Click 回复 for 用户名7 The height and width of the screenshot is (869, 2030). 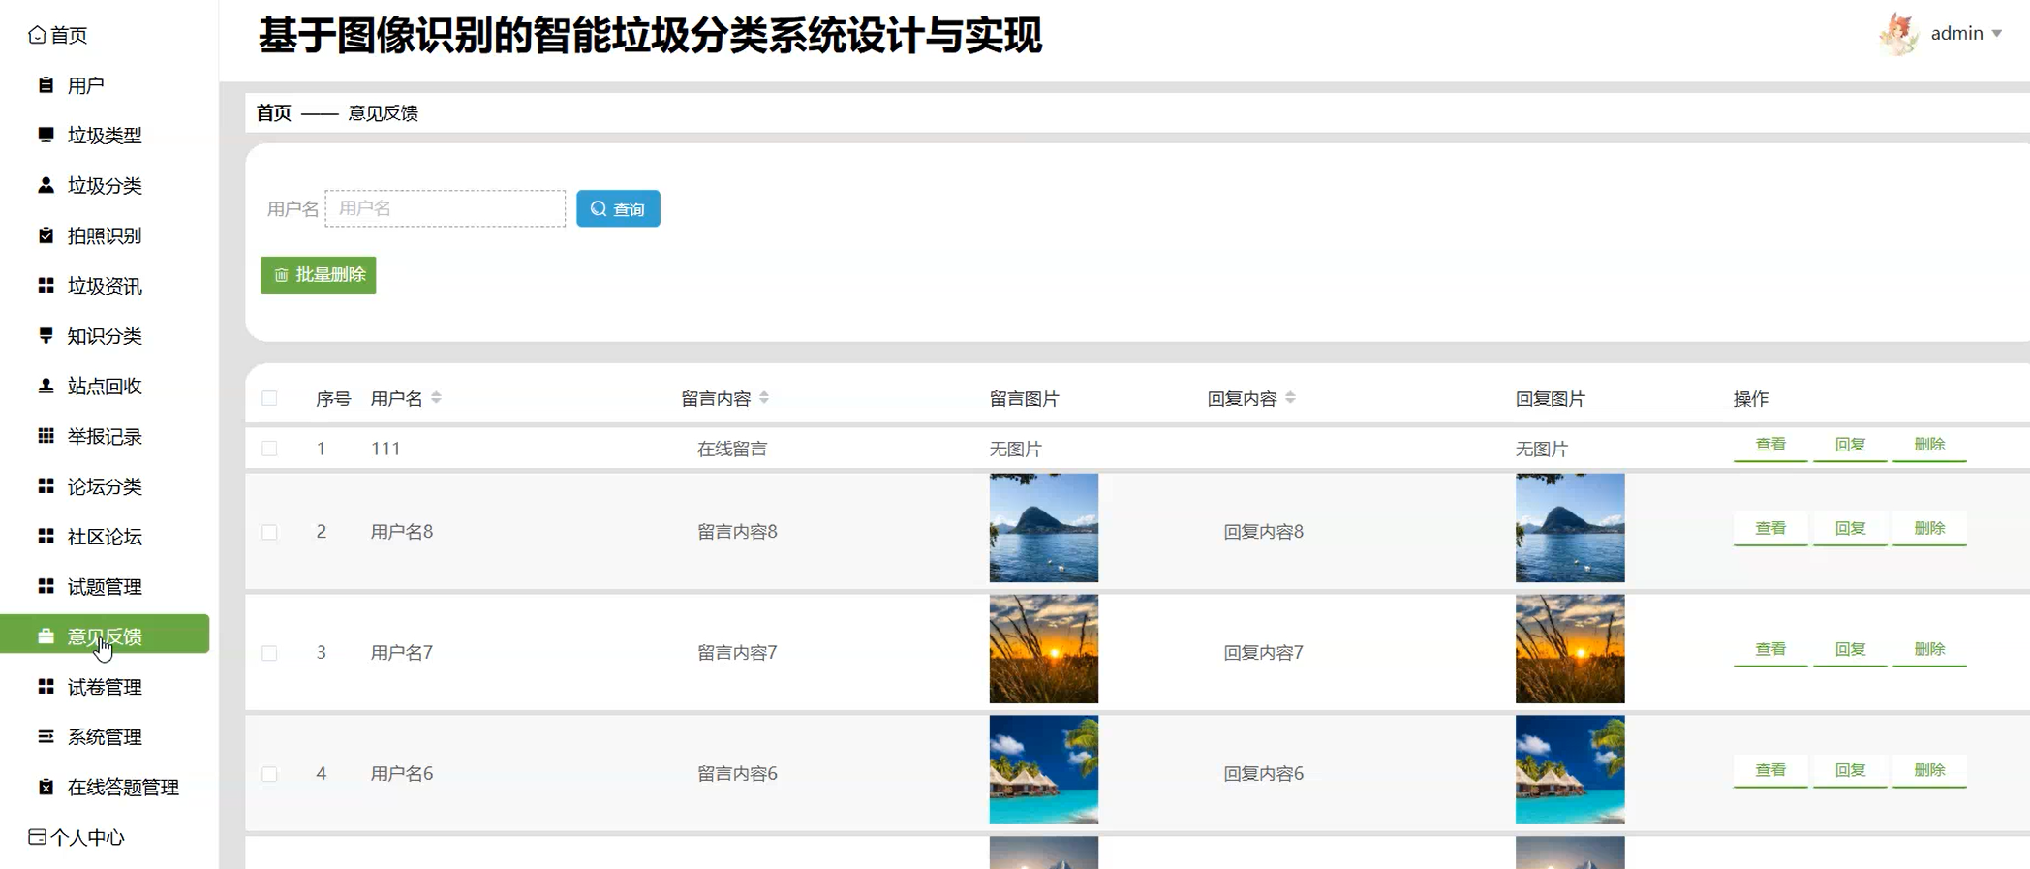pyautogui.click(x=1850, y=649)
